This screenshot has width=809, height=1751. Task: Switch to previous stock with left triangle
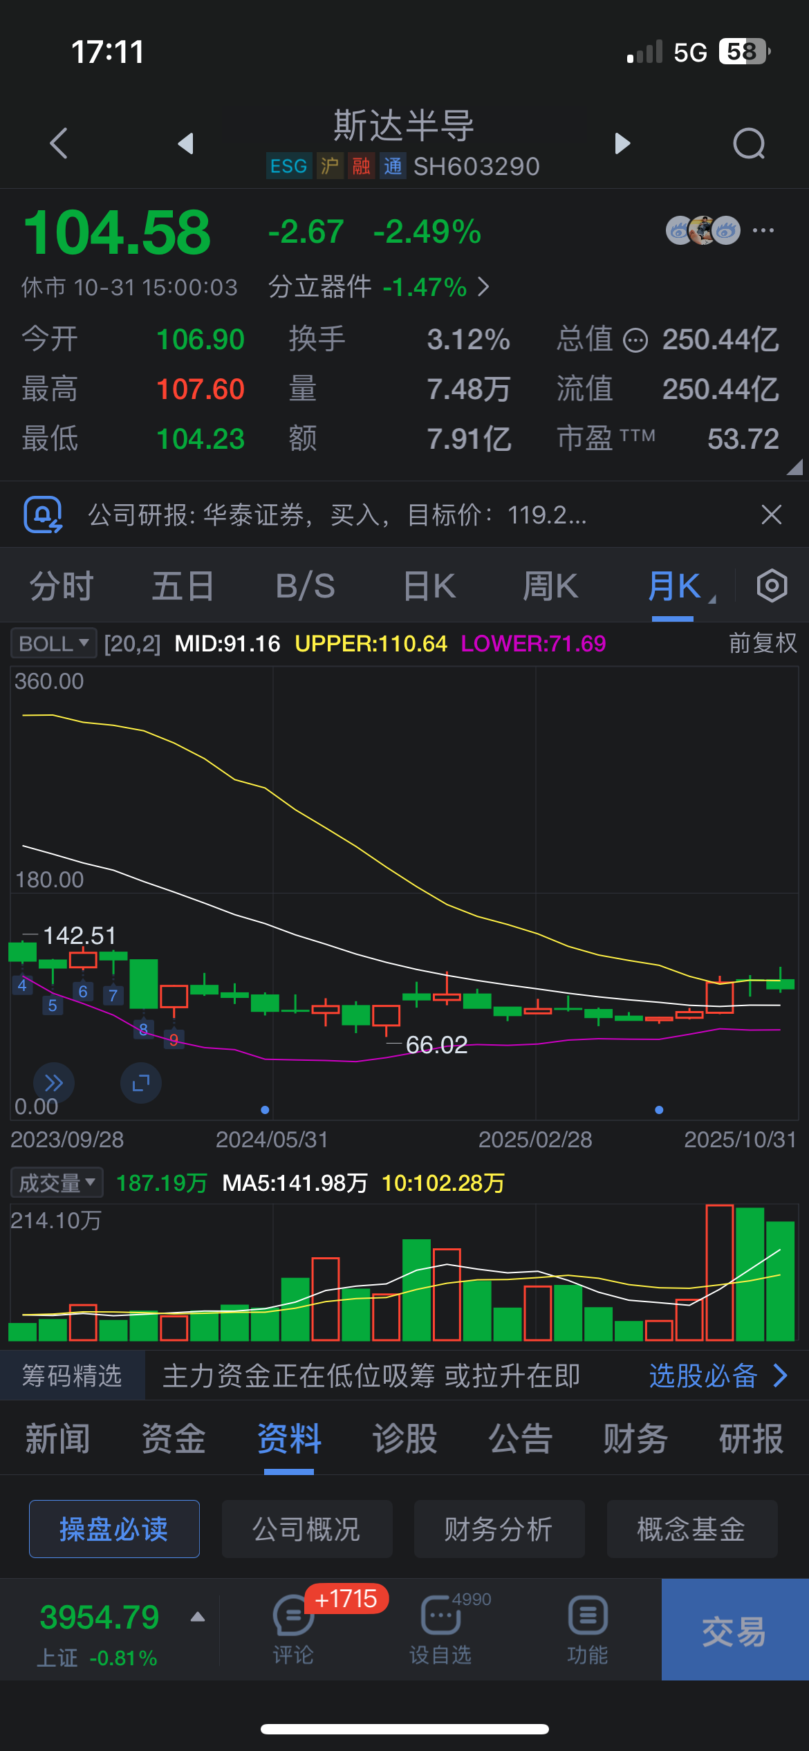(185, 143)
